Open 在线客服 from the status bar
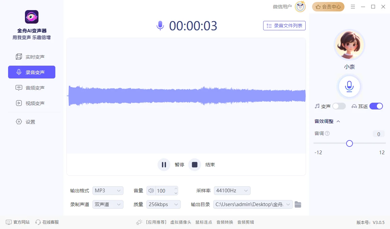Viewport: 390px width, 229px height. (x=47, y=222)
